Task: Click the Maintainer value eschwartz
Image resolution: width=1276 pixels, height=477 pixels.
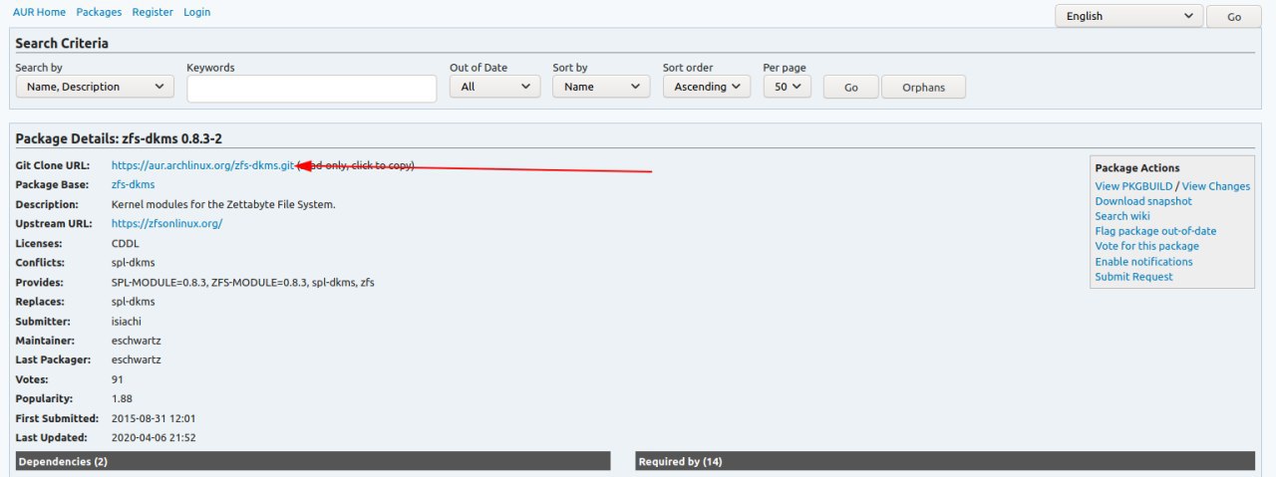Action: pyautogui.click(x=137, y=341)
